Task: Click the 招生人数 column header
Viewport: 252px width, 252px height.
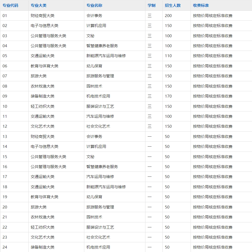Action: click(173, 6)
